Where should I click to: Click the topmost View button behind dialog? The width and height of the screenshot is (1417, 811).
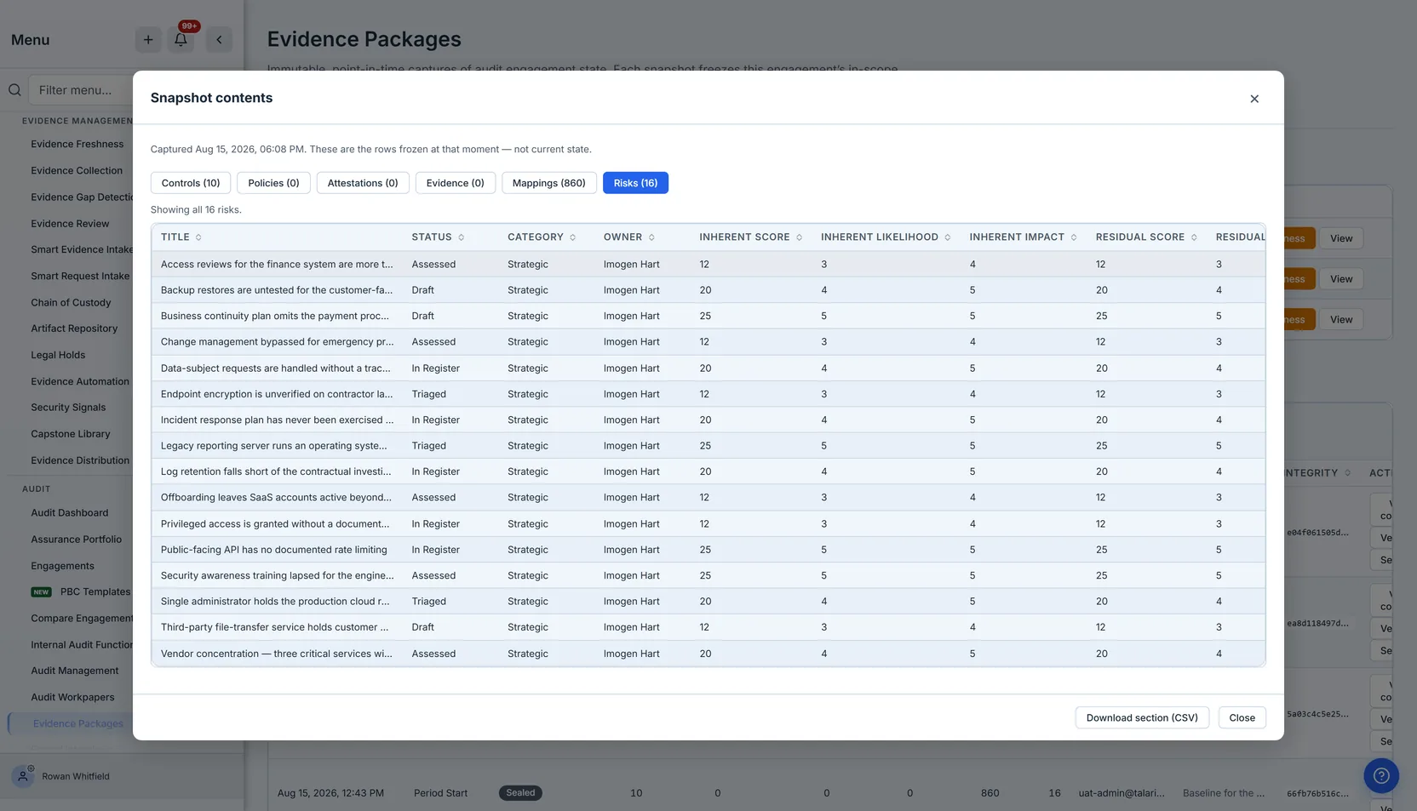1341,238
